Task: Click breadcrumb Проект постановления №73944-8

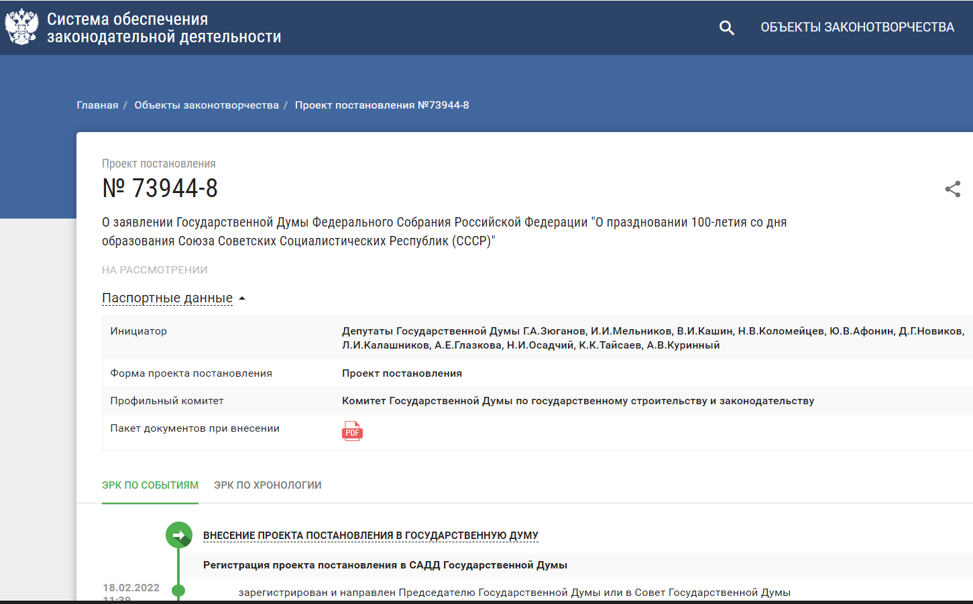Action: [x=382, y=105]
